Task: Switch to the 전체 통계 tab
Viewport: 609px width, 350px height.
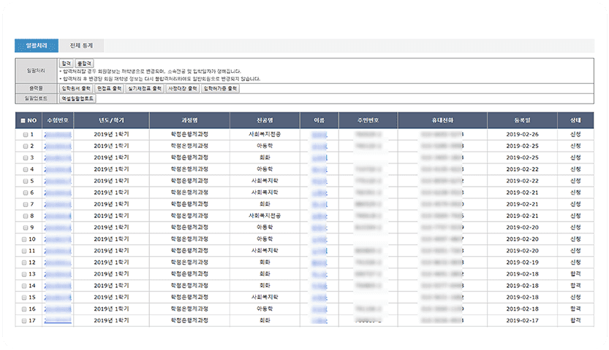Action: click(81, 46)
